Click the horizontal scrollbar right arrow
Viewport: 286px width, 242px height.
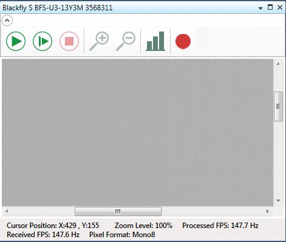click(268, 212)
